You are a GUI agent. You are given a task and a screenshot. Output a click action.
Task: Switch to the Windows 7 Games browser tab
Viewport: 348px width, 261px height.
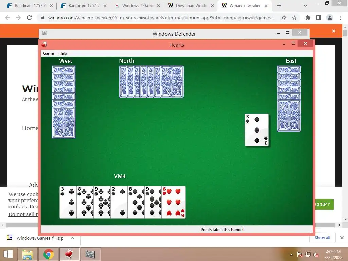pos(138,6)
